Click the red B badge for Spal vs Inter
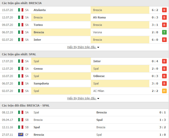The width and height of the screenshot is (169, 138). pos(164,61)
